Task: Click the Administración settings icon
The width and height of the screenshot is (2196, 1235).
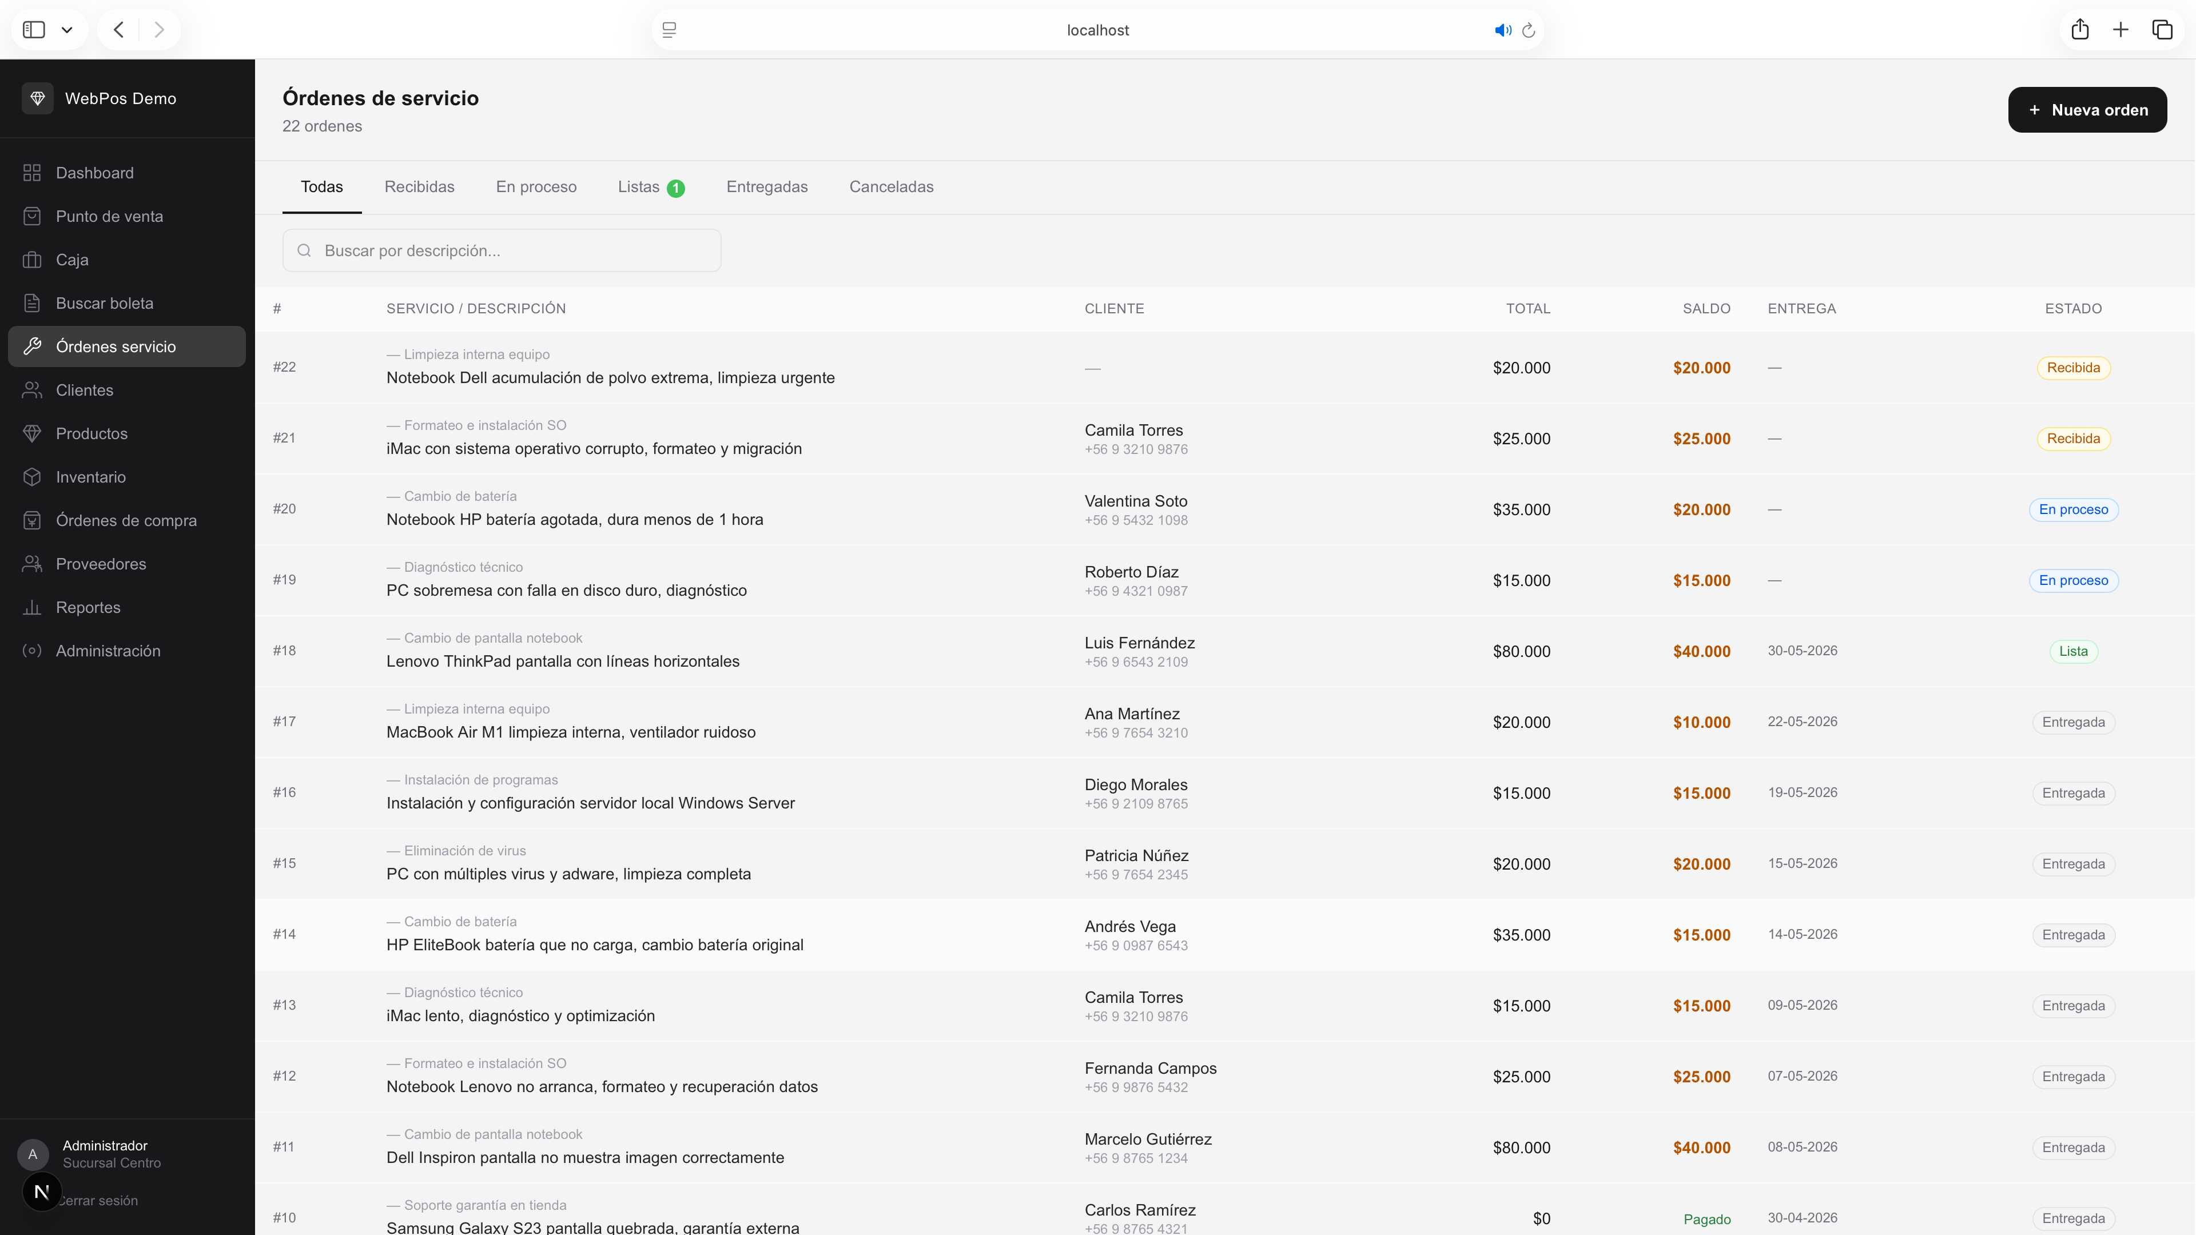Action: pyautogui.click(x=33, y=651)
